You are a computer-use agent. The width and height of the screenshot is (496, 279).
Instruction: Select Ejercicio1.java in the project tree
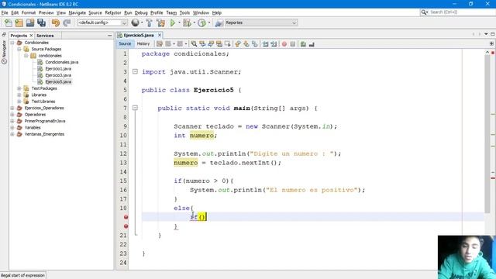pos(58,69)
